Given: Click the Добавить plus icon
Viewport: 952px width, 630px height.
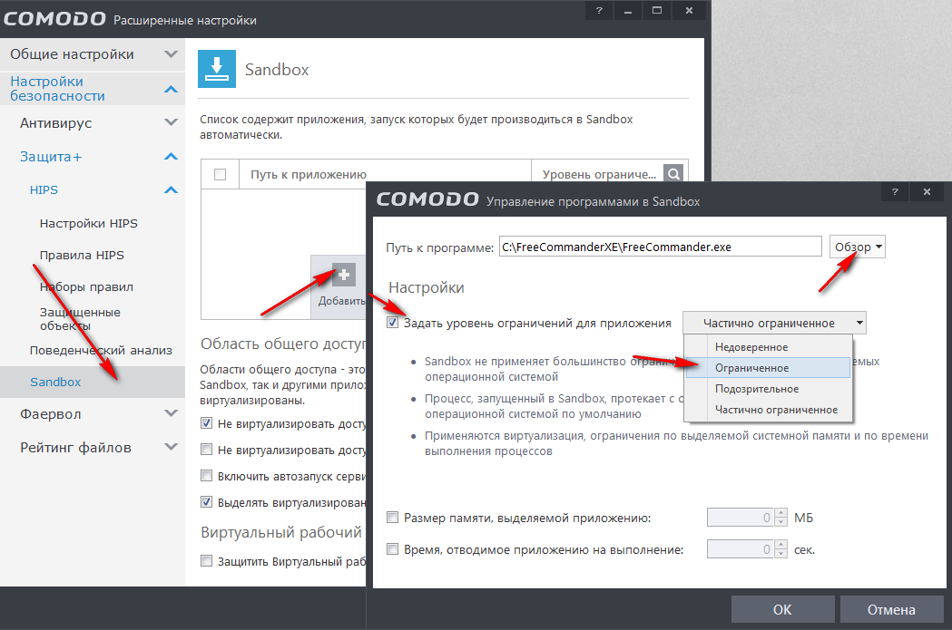Looking at the screenshot, I should [x=344, y=275].
